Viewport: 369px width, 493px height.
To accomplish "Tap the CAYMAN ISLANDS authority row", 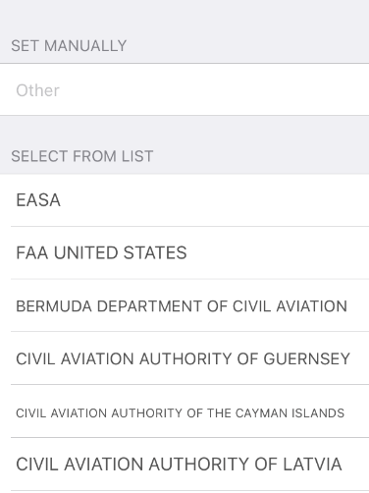I will pos(184,411).
